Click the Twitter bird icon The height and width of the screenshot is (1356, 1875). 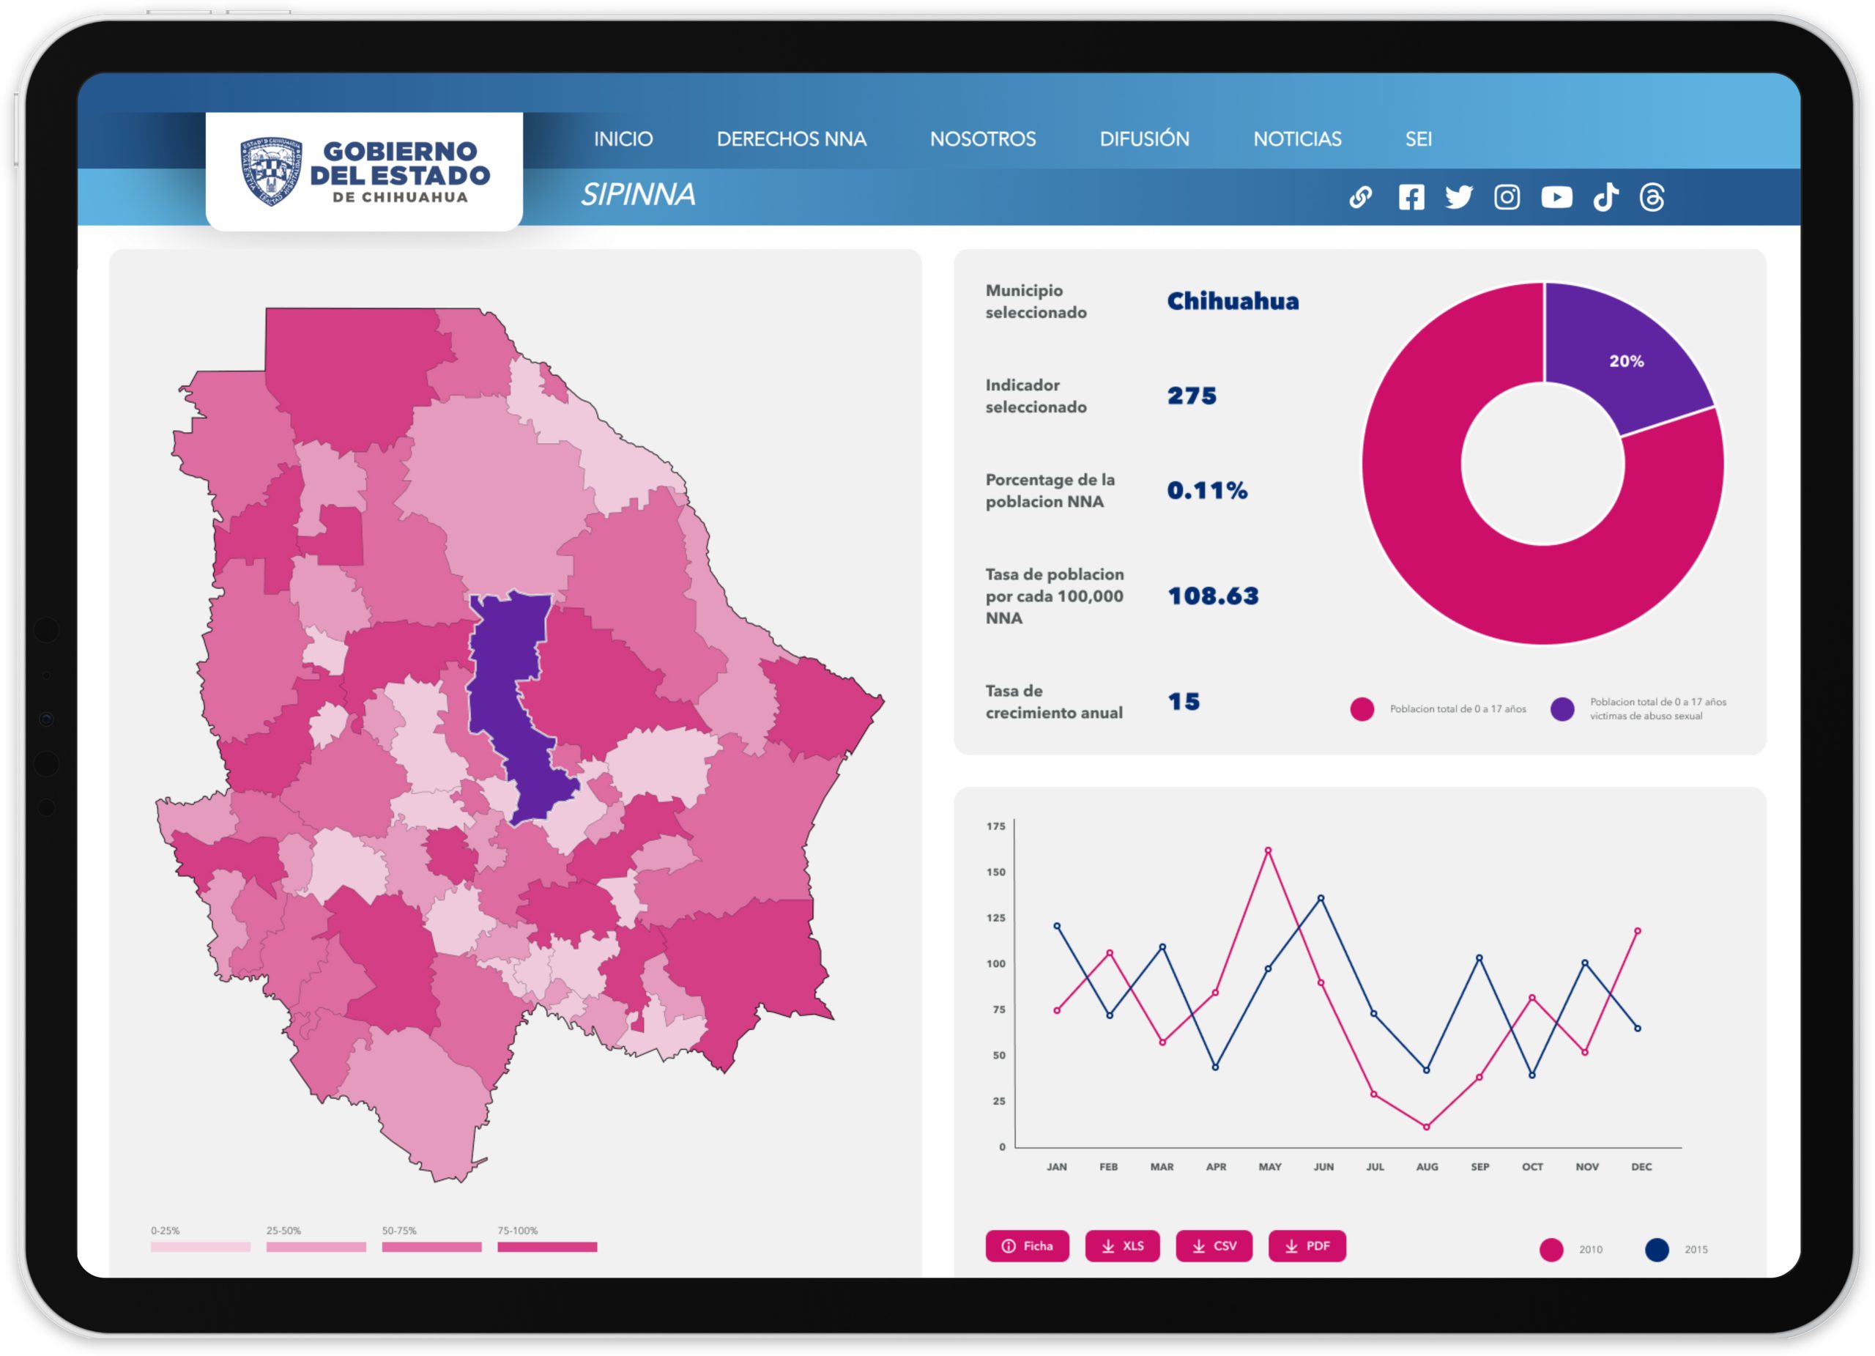coord(1458,197)
